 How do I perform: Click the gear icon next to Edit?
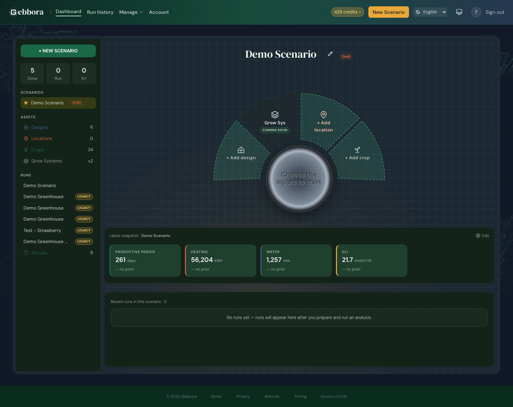[478, 236]
